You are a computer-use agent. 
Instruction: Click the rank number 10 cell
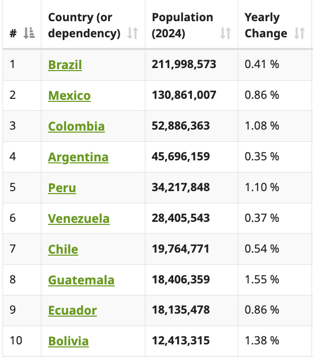[x=16, y=341]
